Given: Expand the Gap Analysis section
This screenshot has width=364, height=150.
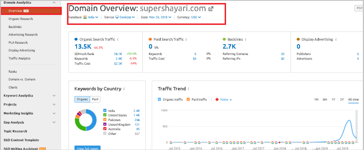Looking at the screenshot, I should [54, 122].
